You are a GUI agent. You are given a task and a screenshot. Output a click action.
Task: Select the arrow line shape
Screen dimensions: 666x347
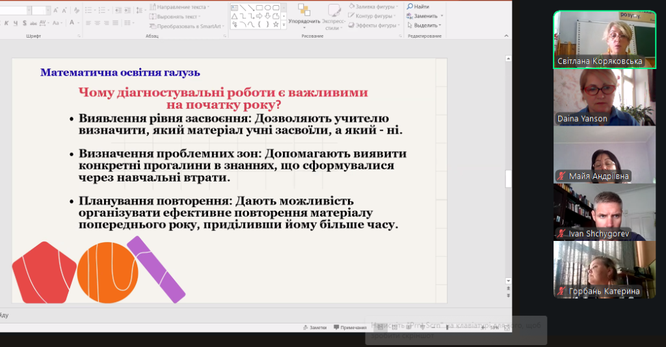click(251, 8)
